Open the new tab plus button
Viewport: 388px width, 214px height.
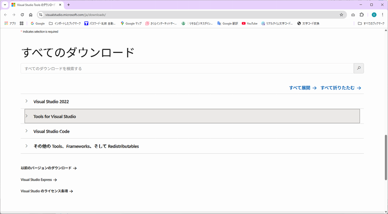69,5
